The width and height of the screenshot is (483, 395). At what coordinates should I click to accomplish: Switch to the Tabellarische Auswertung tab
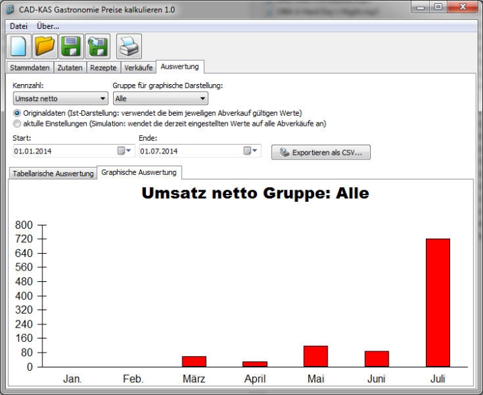pos(53,174)
